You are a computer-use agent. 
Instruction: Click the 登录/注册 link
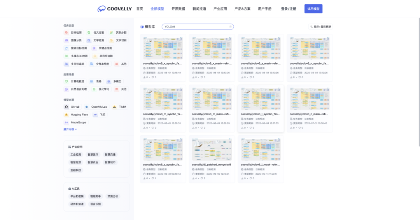pos(289,9)
